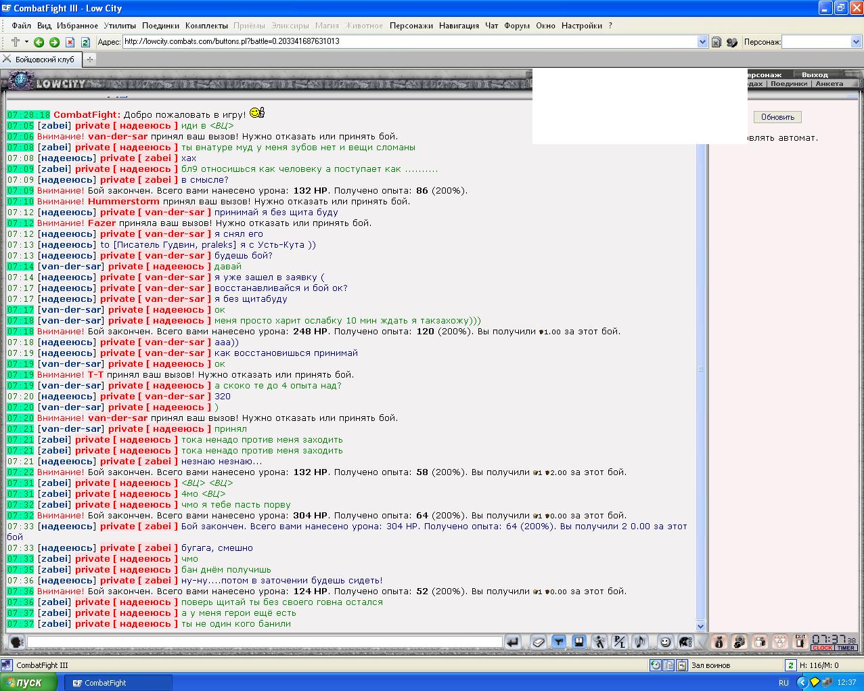Send the message with the enter arrow button
This screenshot has width=864, height=691.
point(513,642)
